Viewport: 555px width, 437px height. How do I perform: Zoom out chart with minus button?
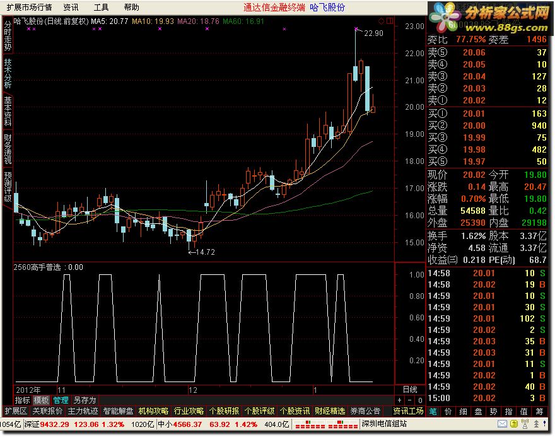pyautogui.click(x=410, y=400)
